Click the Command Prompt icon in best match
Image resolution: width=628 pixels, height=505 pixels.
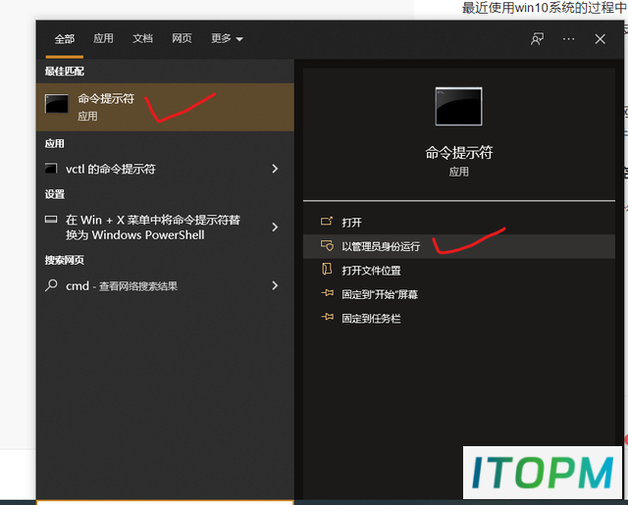57,104
